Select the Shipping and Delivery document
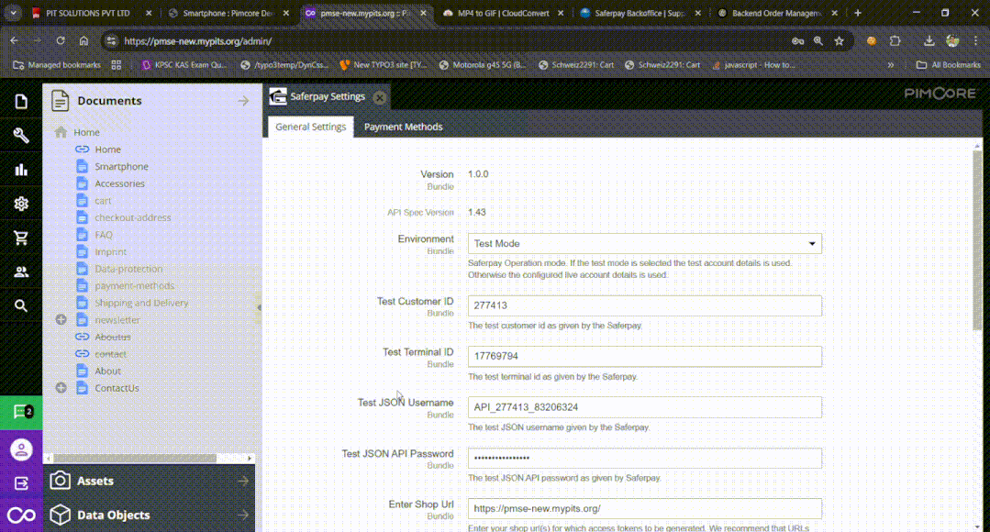 point(141,303)
